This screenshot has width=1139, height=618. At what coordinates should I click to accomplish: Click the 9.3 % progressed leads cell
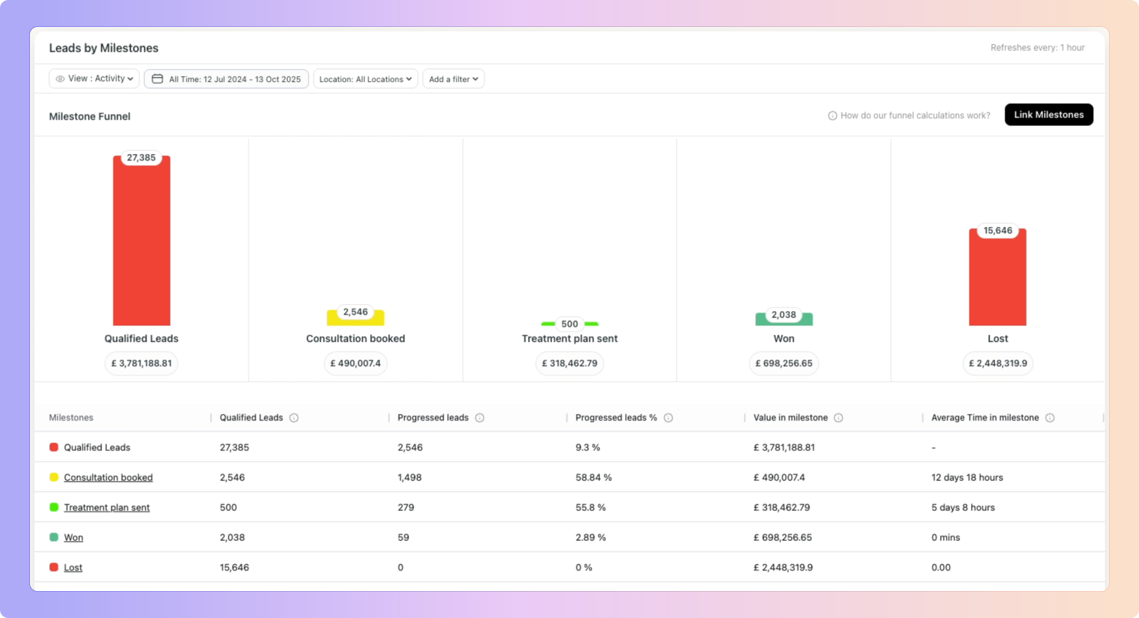point(588,448)
